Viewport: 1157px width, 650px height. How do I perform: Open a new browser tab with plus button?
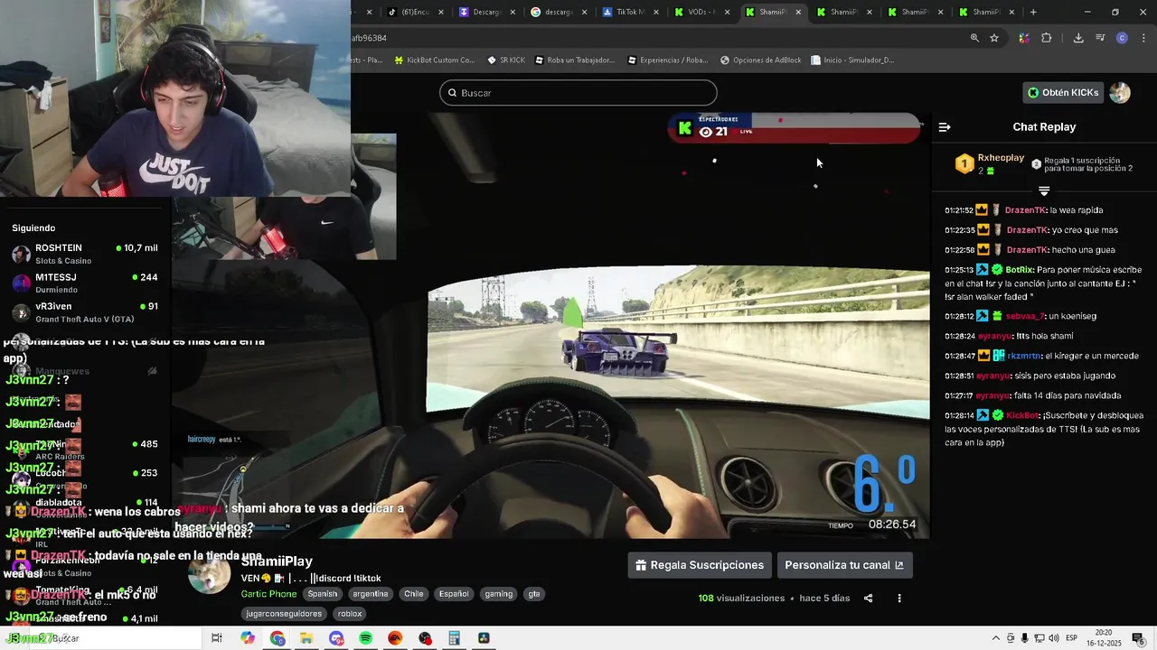pos(1033,12)
